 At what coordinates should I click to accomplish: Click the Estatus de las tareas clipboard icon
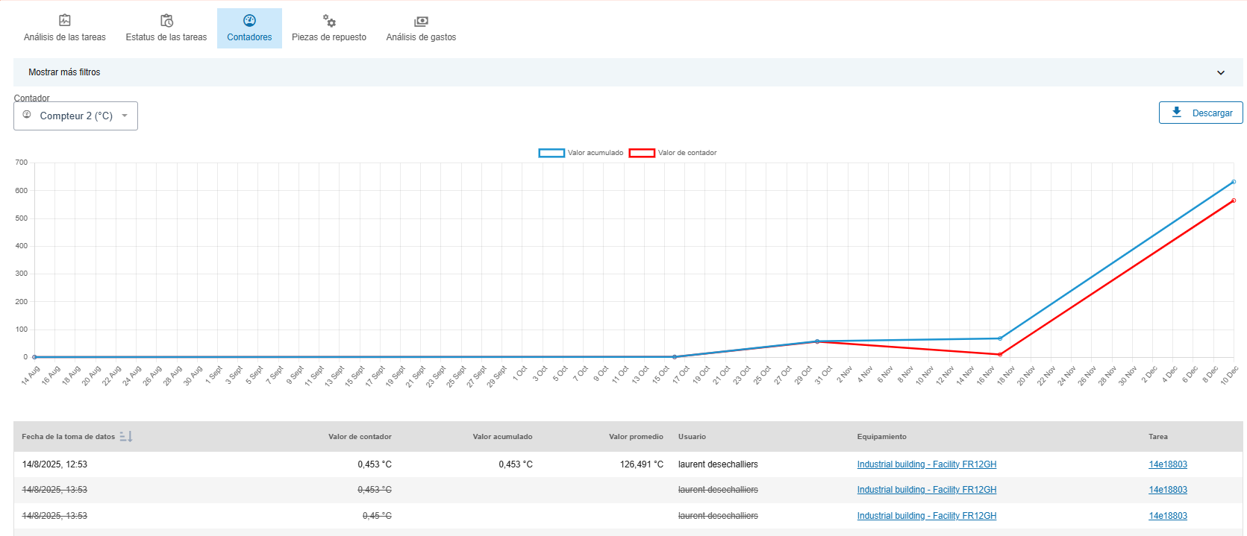click(166, 21)
